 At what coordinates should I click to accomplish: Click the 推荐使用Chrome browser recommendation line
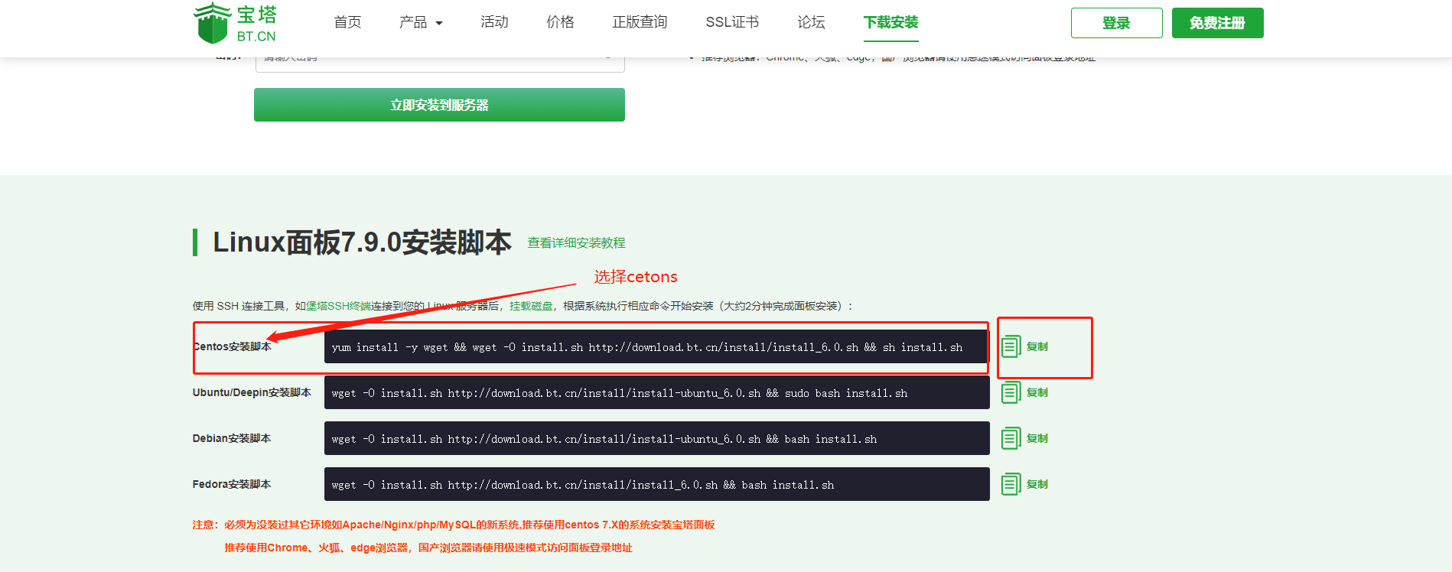[x=428, y=548]
